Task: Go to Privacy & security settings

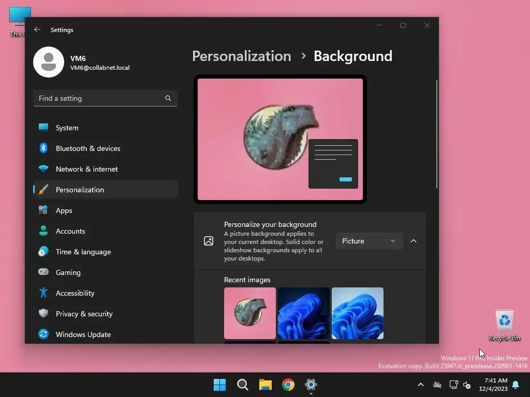Action: click(x=106, y=314)
